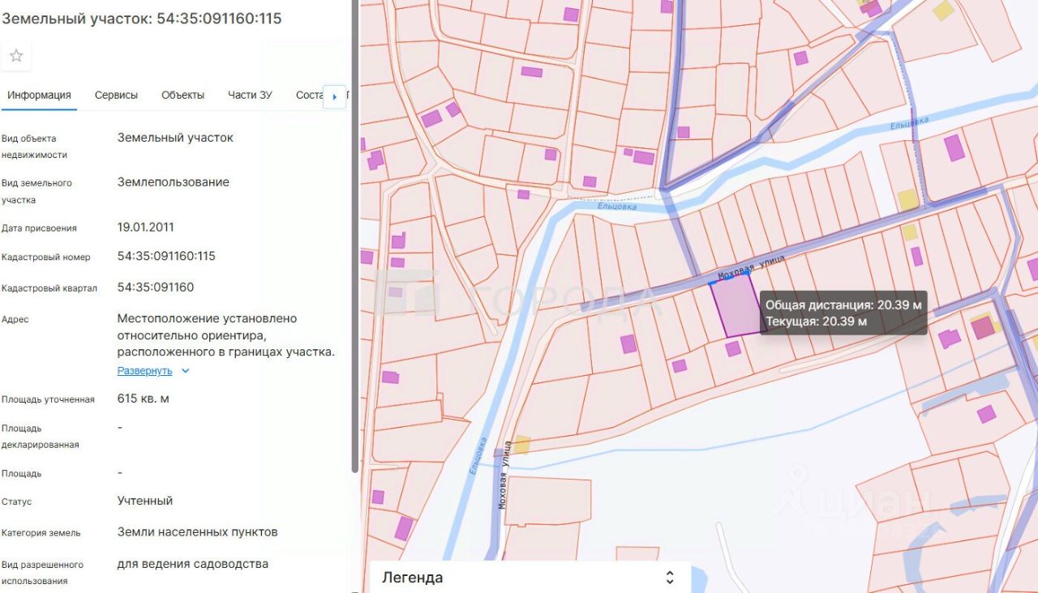The width and height of the screenshot is (1038, 593).
Task: Click the area value 615 кв. м
Action: click(144, 399)
